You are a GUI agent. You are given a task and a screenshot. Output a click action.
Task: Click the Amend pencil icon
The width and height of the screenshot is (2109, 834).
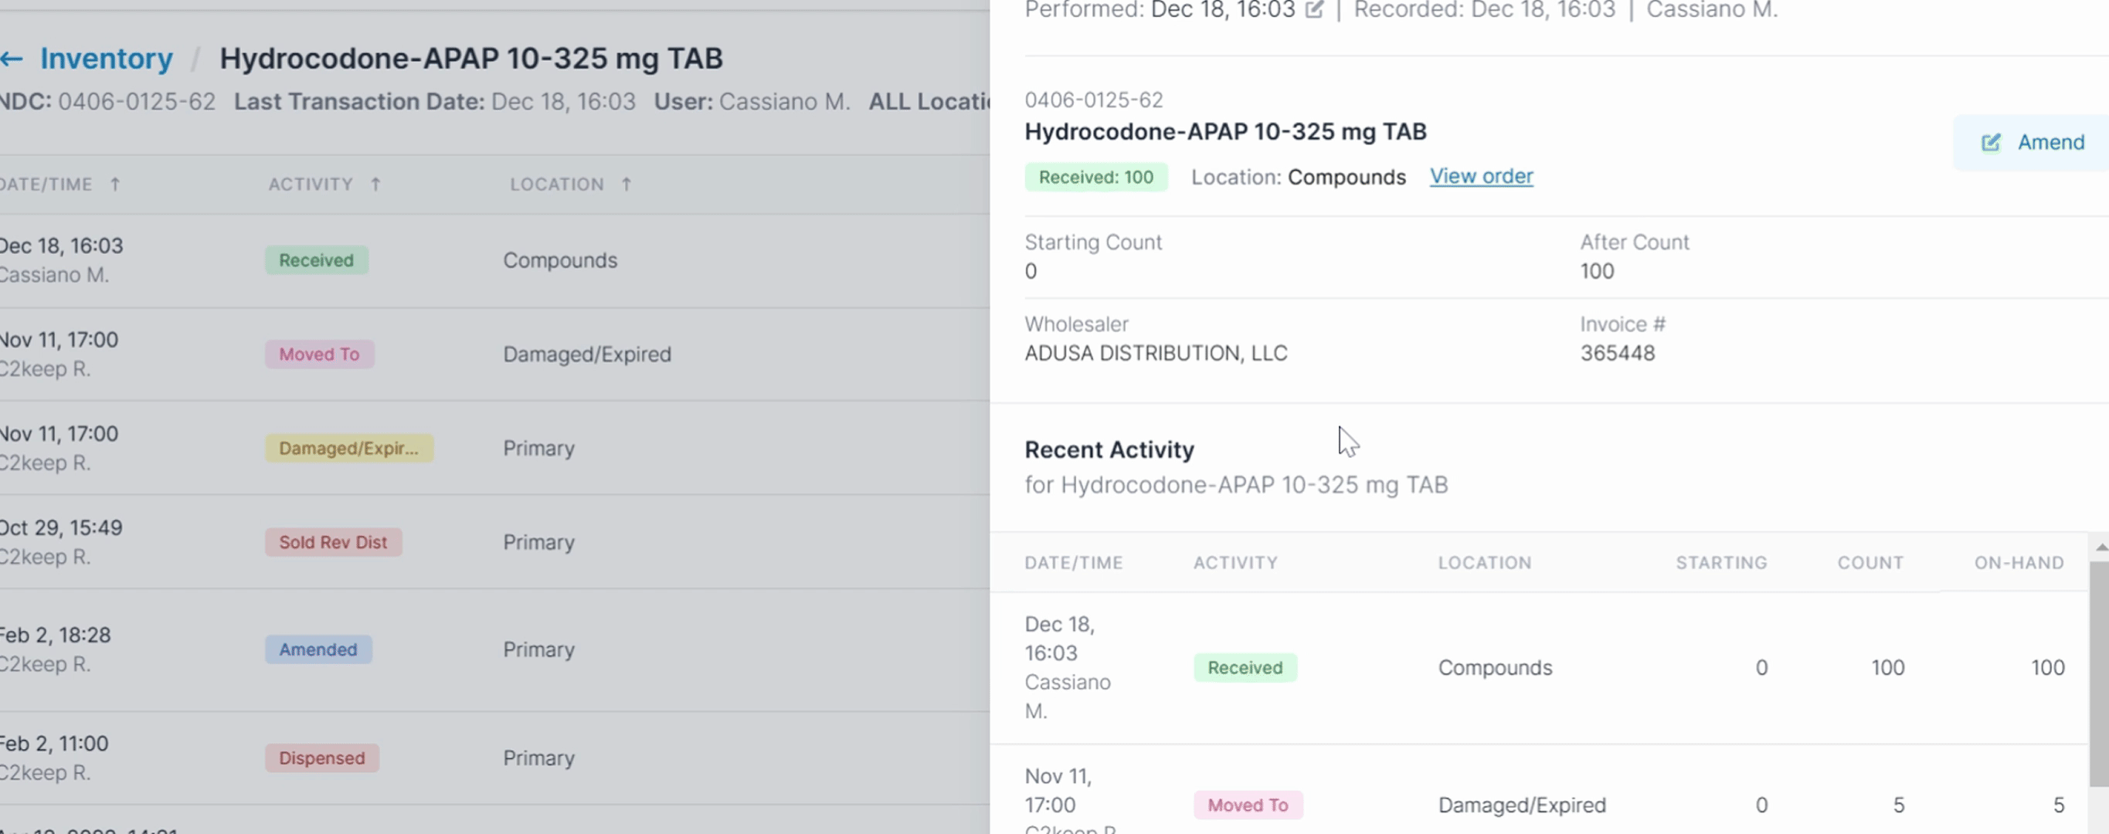click(1990, 143)
